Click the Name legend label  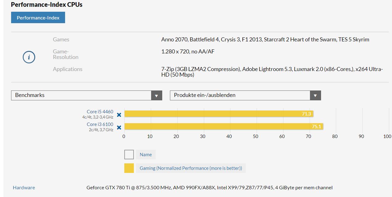(146, 155)
